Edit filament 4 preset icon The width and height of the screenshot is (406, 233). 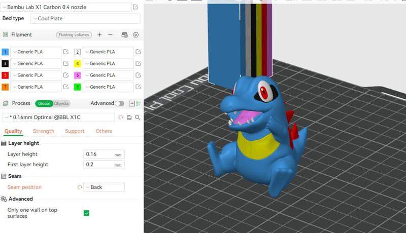pyautogui.click(x=138, y=63)
